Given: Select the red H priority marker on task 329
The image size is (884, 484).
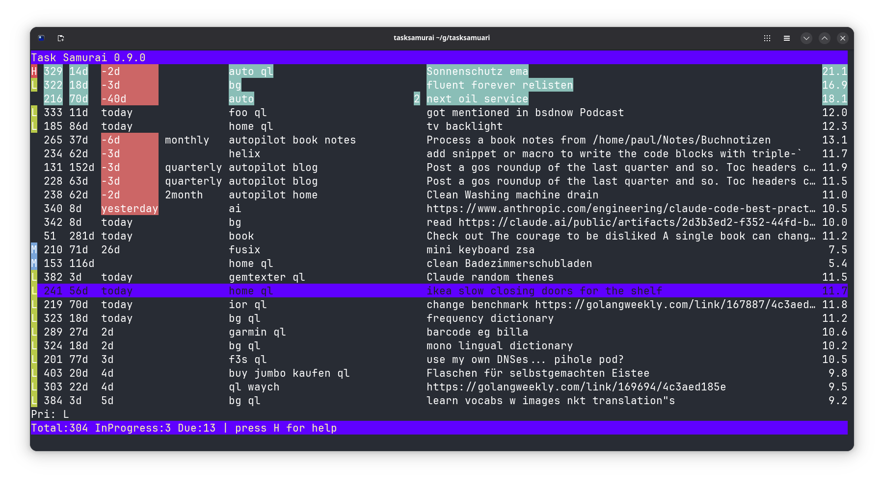Looking at the screenshot, I should (34, 72).
